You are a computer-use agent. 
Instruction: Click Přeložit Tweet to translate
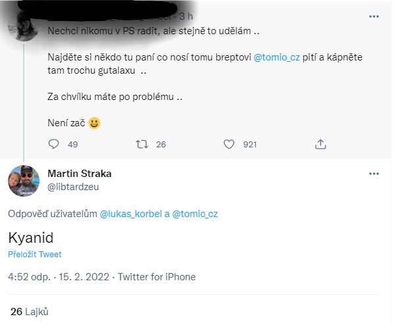[x=35, y=254]
